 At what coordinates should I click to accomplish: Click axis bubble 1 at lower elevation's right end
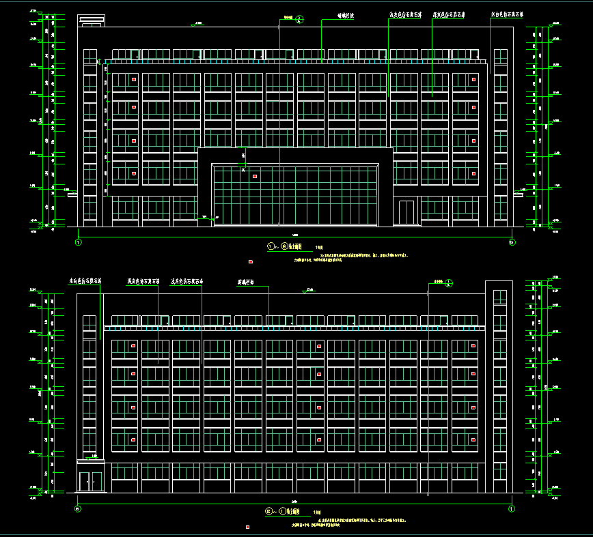[x=511, y=508]
